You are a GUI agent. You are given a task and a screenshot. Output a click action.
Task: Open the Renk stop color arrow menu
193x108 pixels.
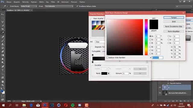pyautogui.click(x=109, y=73)
